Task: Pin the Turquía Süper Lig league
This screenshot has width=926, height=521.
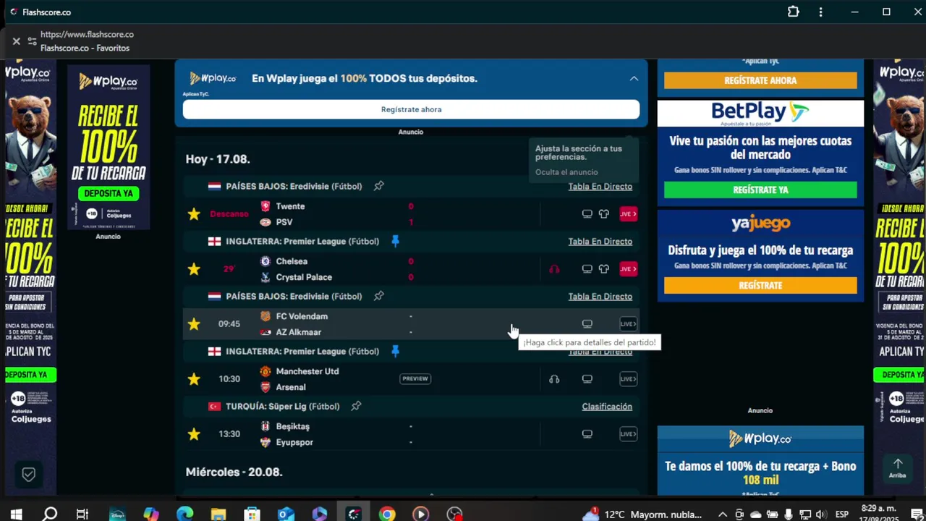Action: (356, 406)
